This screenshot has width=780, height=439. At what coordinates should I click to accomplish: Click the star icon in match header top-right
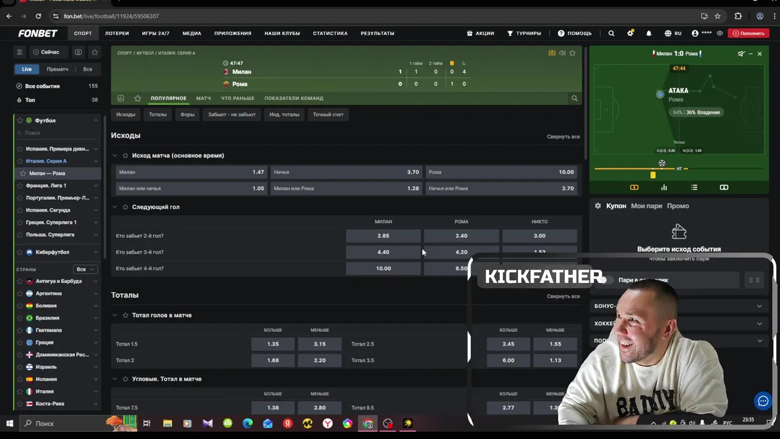pyautogui.click(x=572, y=53)
